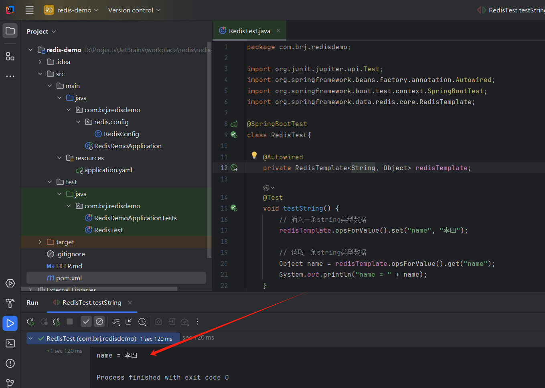Screen dimensions: 545x388
Task: Toggle show ignored tests
Action: (x=99, y=322)
